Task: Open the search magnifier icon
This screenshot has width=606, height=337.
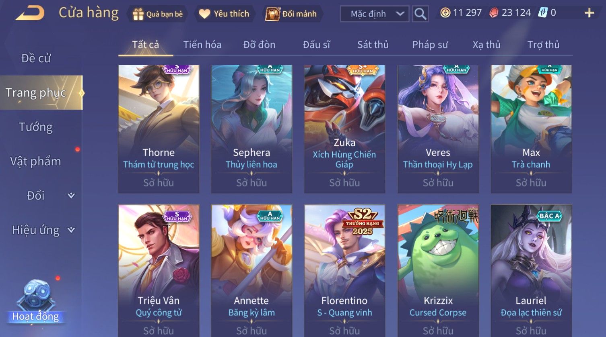Action: [x=420, y=14]
